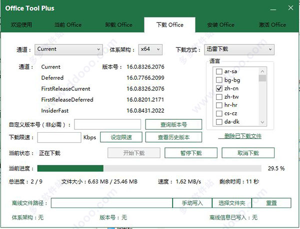Select the cs-cz language checkbox

click(219, 114)
